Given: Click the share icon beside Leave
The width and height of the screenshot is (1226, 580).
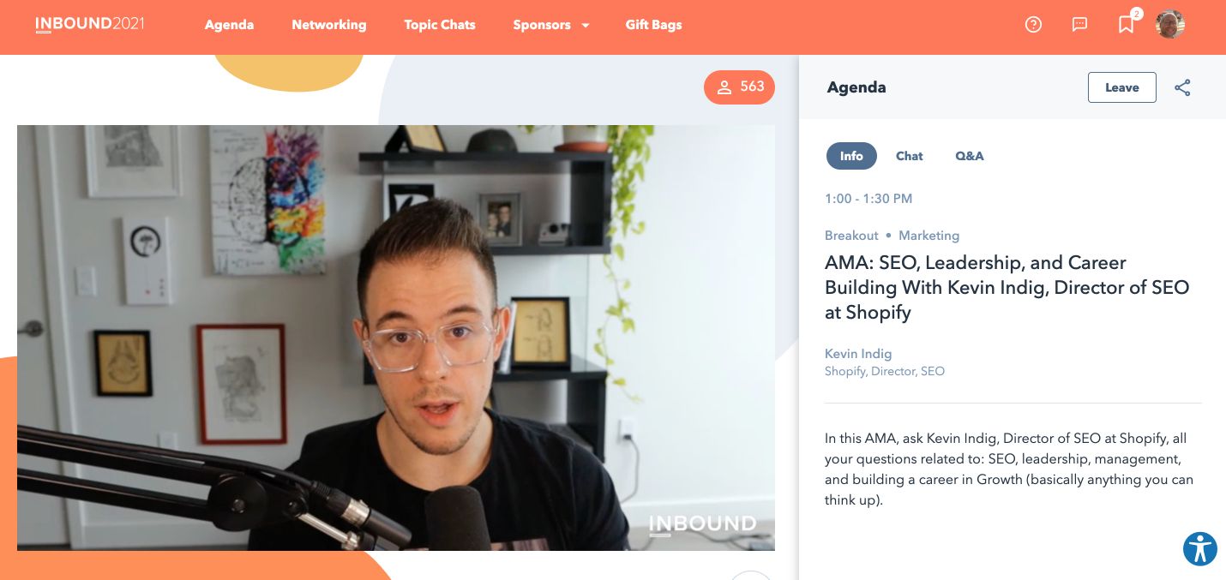Looking at the screenshot, I should (1182, 87).
